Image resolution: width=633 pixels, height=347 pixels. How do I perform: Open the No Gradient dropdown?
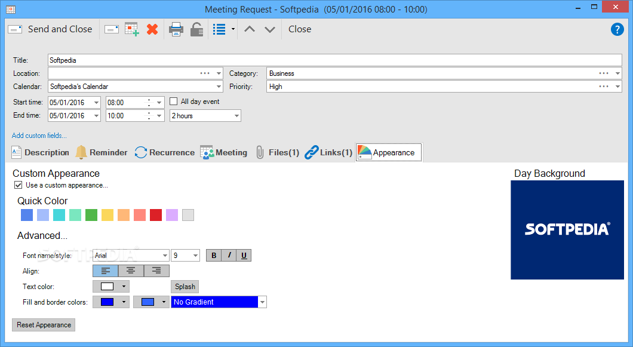point(262,302)
